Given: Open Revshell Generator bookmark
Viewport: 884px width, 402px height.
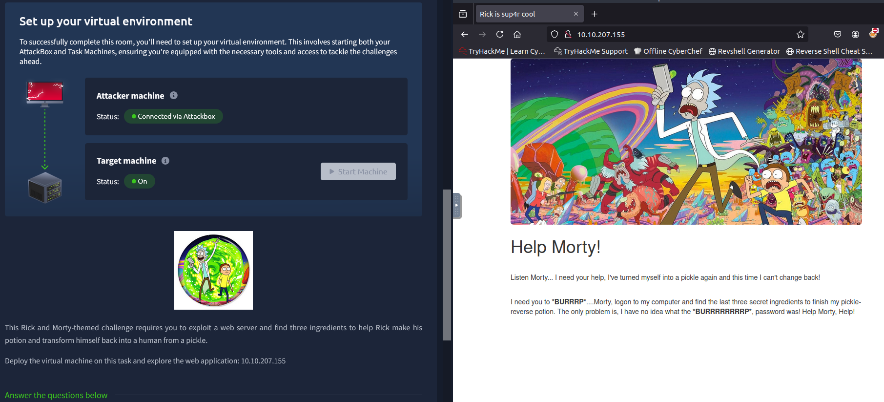Looking at the screenshot, I should tap(744, 51).
